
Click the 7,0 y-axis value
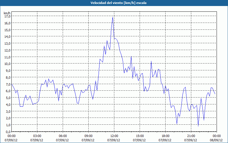tap(8, 84)
